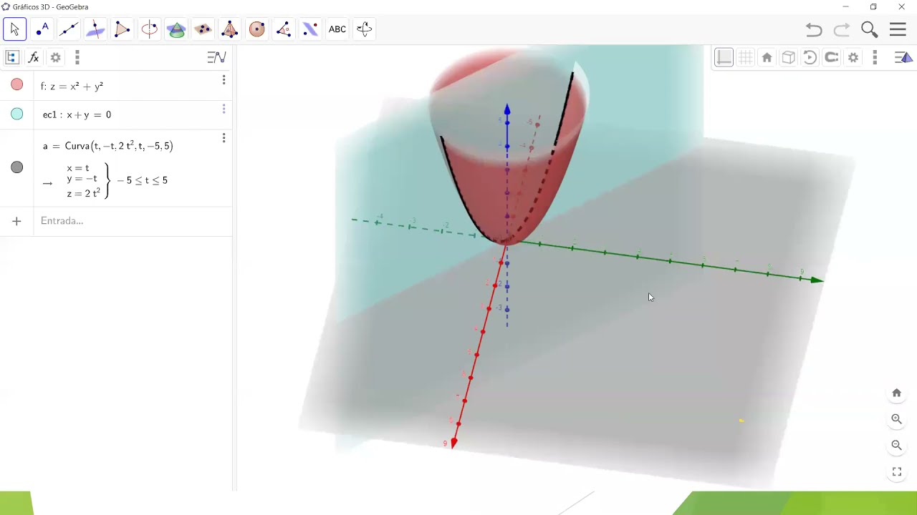Image resolution: width=917 pixels, height=515 pixels.
Task: Select the Cone tool
Action: coord(176,29)
